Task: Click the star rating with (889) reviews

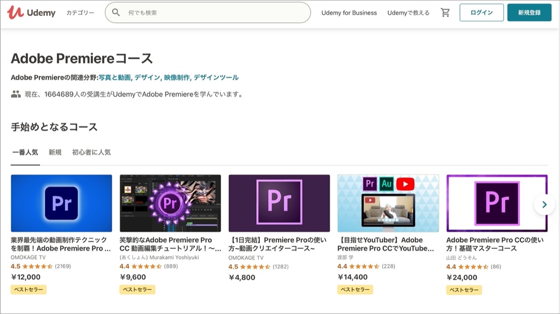Action: pos(149,266)
